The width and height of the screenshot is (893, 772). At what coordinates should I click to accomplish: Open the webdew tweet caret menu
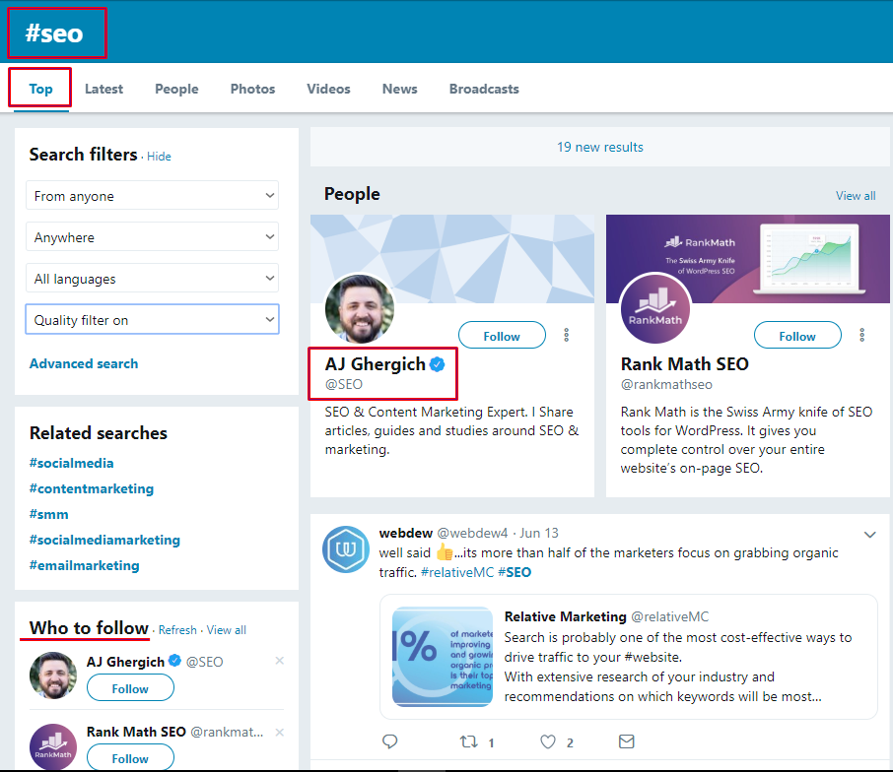coord(869,535)
